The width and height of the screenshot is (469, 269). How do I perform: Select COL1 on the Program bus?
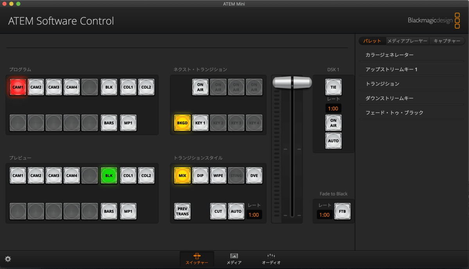point(128,87)
